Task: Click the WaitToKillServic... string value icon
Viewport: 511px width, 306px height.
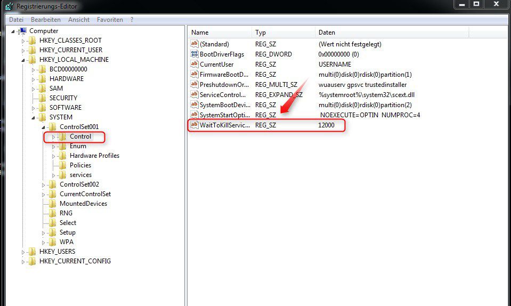Action: (194, 125)
